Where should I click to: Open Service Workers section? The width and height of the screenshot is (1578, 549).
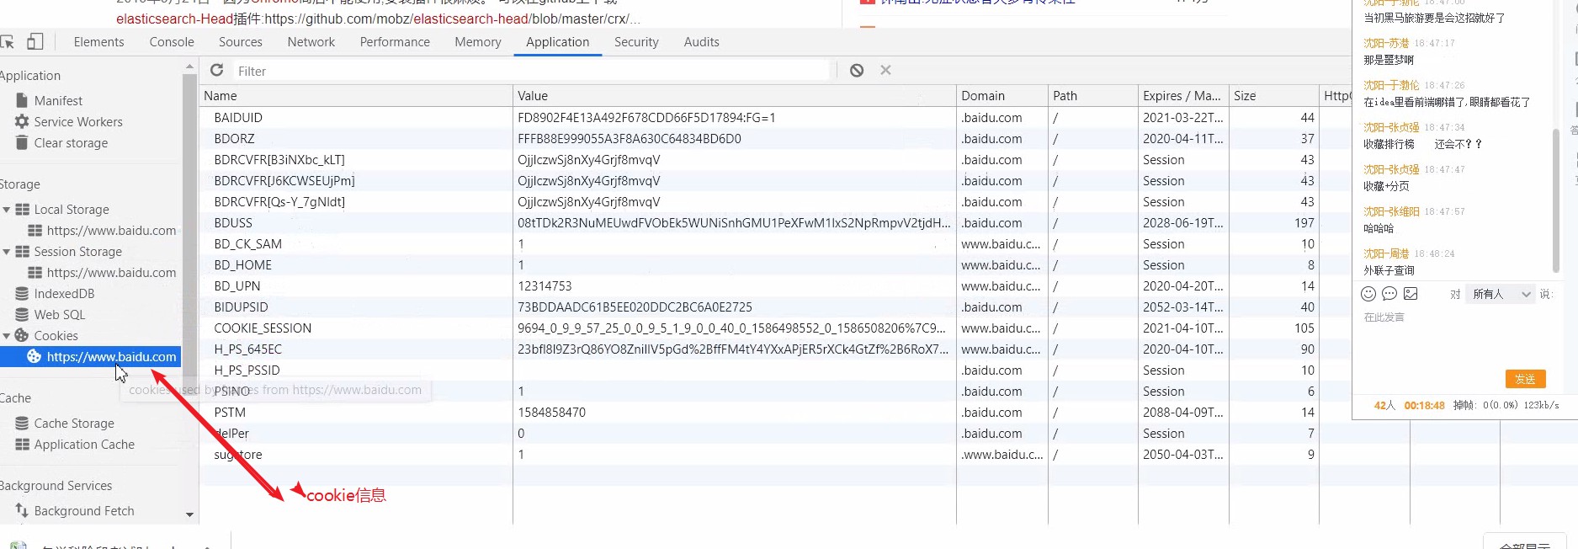click(78, 121)
